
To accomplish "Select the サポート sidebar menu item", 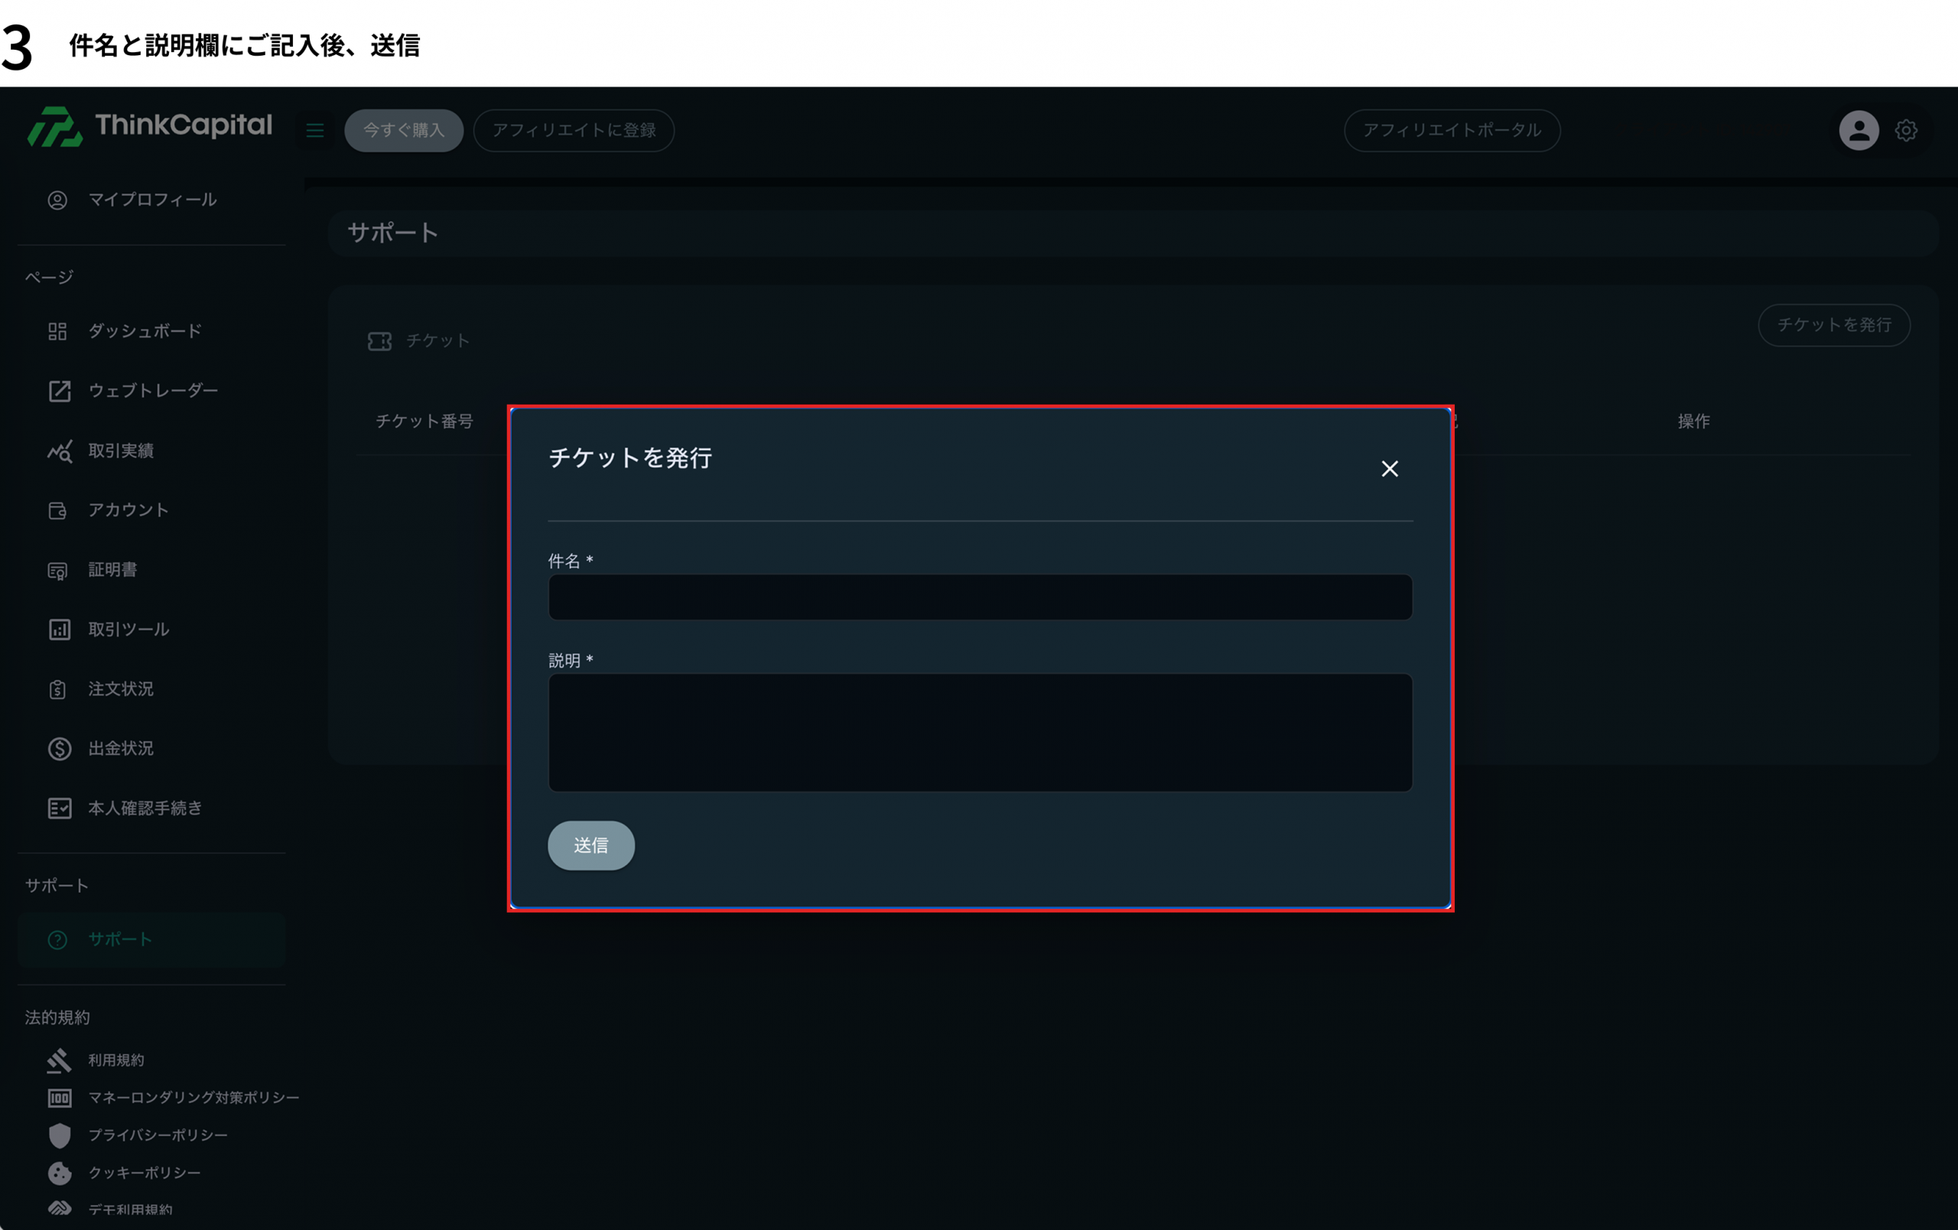I will tap(120, 940).
